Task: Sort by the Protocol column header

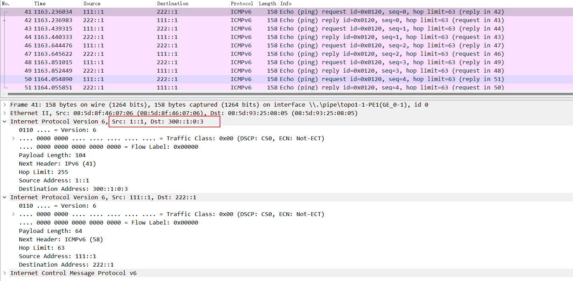Action: [242, 4]
